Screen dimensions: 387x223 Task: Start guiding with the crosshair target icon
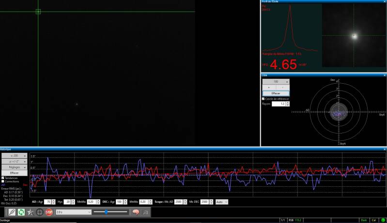coord(40,212)
